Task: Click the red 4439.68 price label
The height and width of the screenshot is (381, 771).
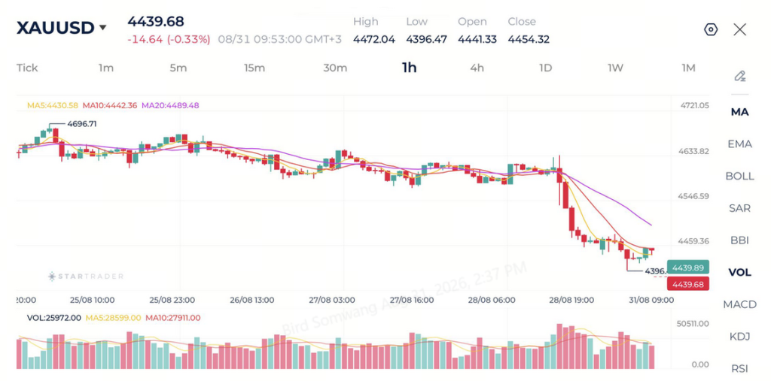Action: tap(687, 284)
